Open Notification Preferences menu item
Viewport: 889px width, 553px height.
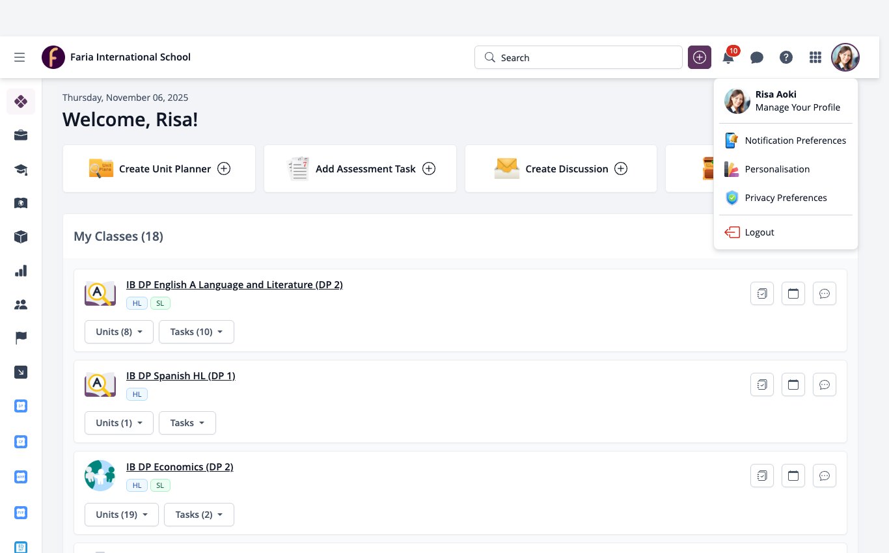tap(786, 141)
